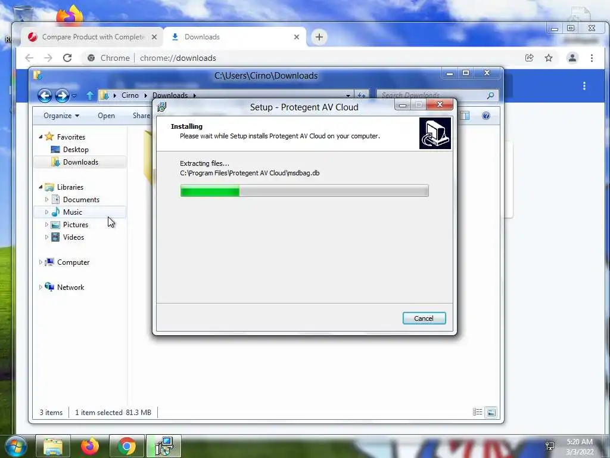Click Open in Explorer toolbar
Screen dimensions: 610x458
click(x=106, y=116)
